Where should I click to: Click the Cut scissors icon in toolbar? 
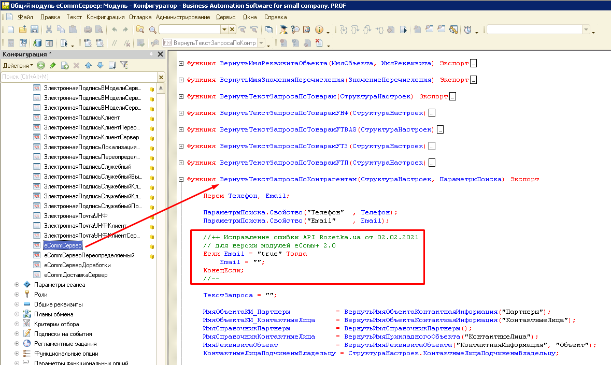[x=49, y=30]
